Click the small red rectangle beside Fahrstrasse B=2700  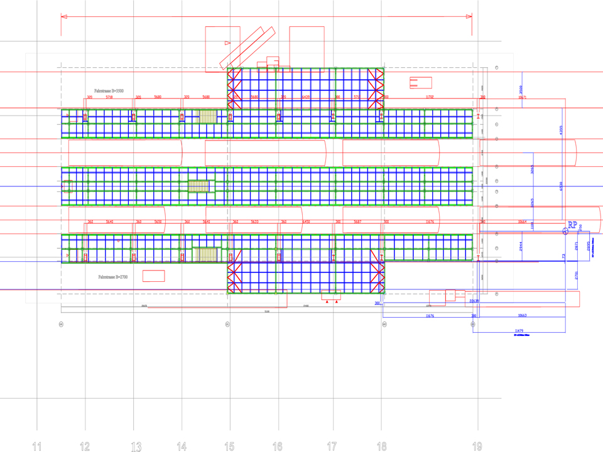pos(153,276)
